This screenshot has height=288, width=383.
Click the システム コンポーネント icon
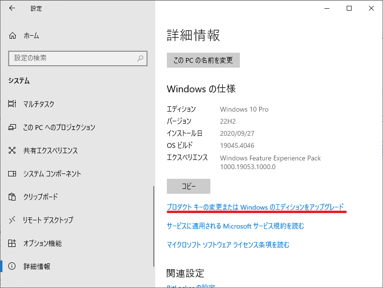click(12, 174)
